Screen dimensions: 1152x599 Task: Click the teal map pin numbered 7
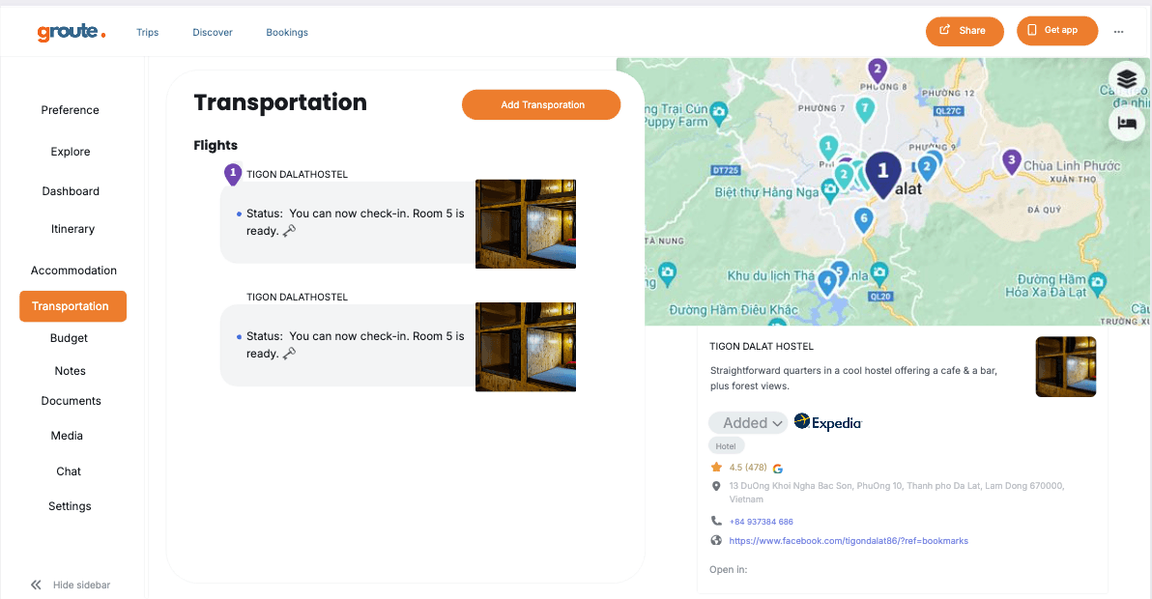(x=865, y=108)
